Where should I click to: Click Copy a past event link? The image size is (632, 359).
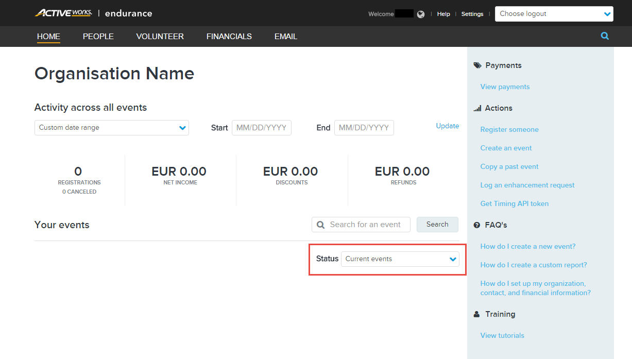(x=509, y=167)
